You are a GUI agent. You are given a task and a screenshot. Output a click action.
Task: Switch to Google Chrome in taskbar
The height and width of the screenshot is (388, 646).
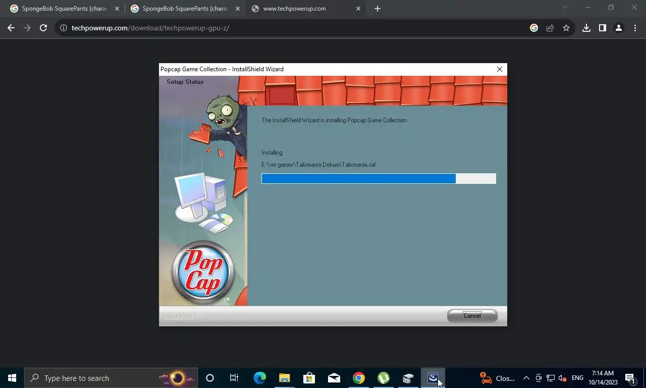[x=359, y=378]
